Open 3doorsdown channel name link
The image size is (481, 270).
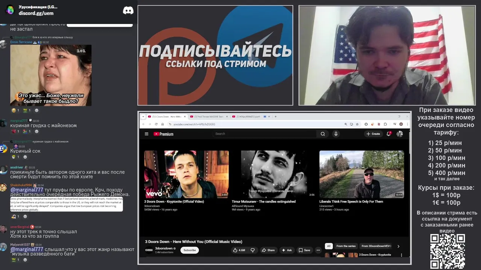pos(164,248)
